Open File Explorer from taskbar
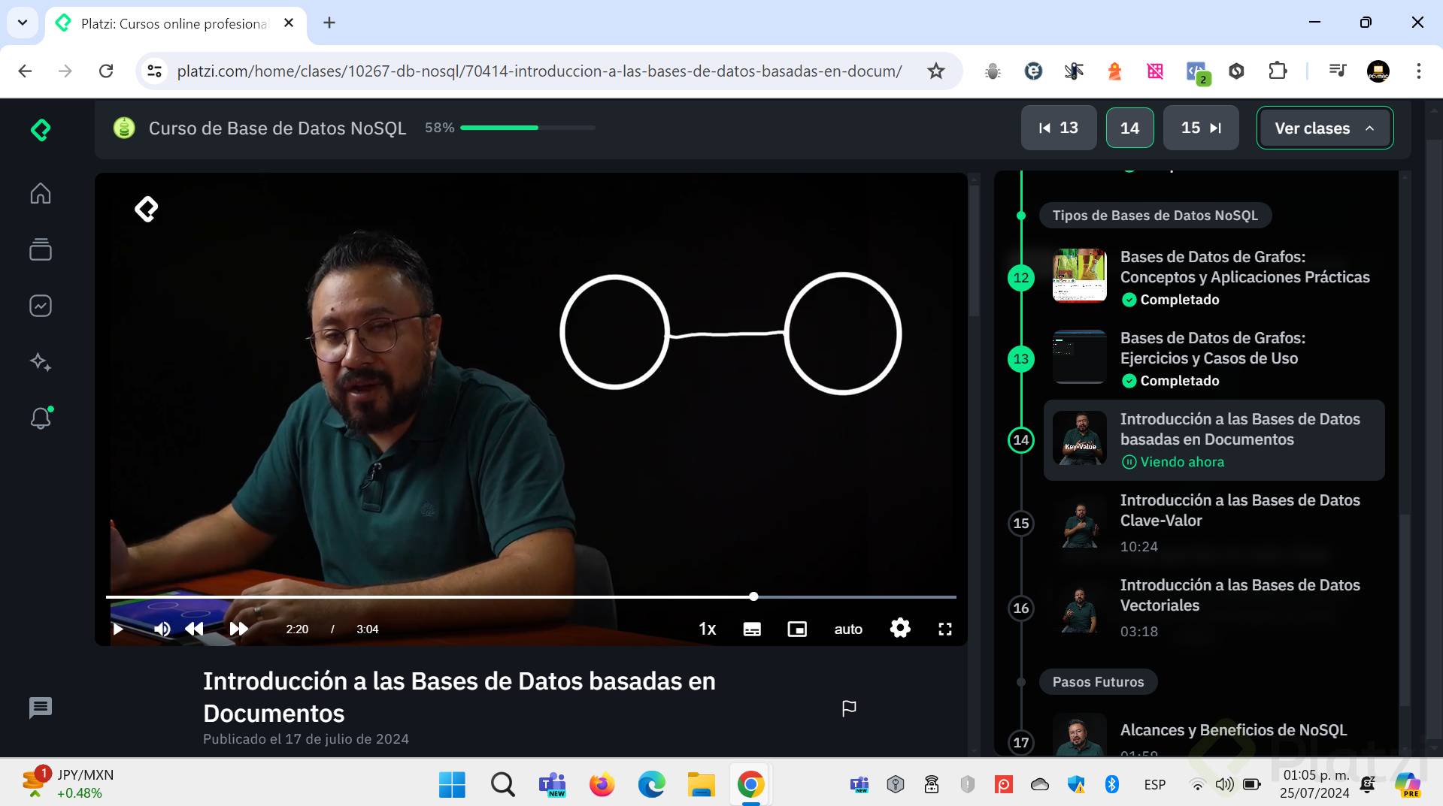Screen dimensions: 1443x806 [x=701, y=785]
